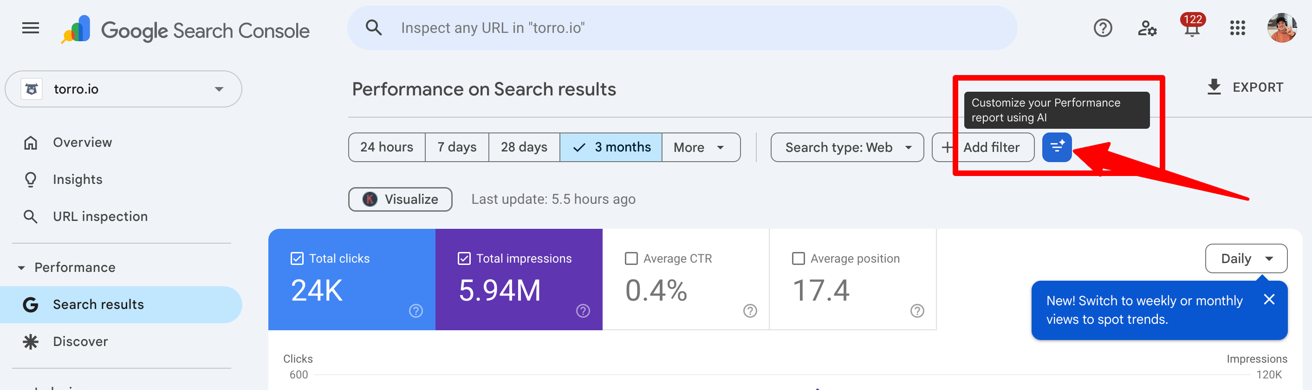Open Search results in sidebar
Viewport: 1312px width, 390px height.
tap(121, 305)
